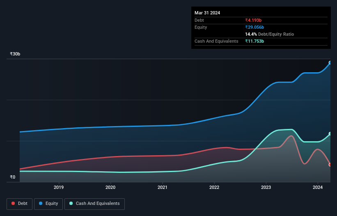Click the 2023 x-axis label
337x216 pixels.
(x=266, y=187)
